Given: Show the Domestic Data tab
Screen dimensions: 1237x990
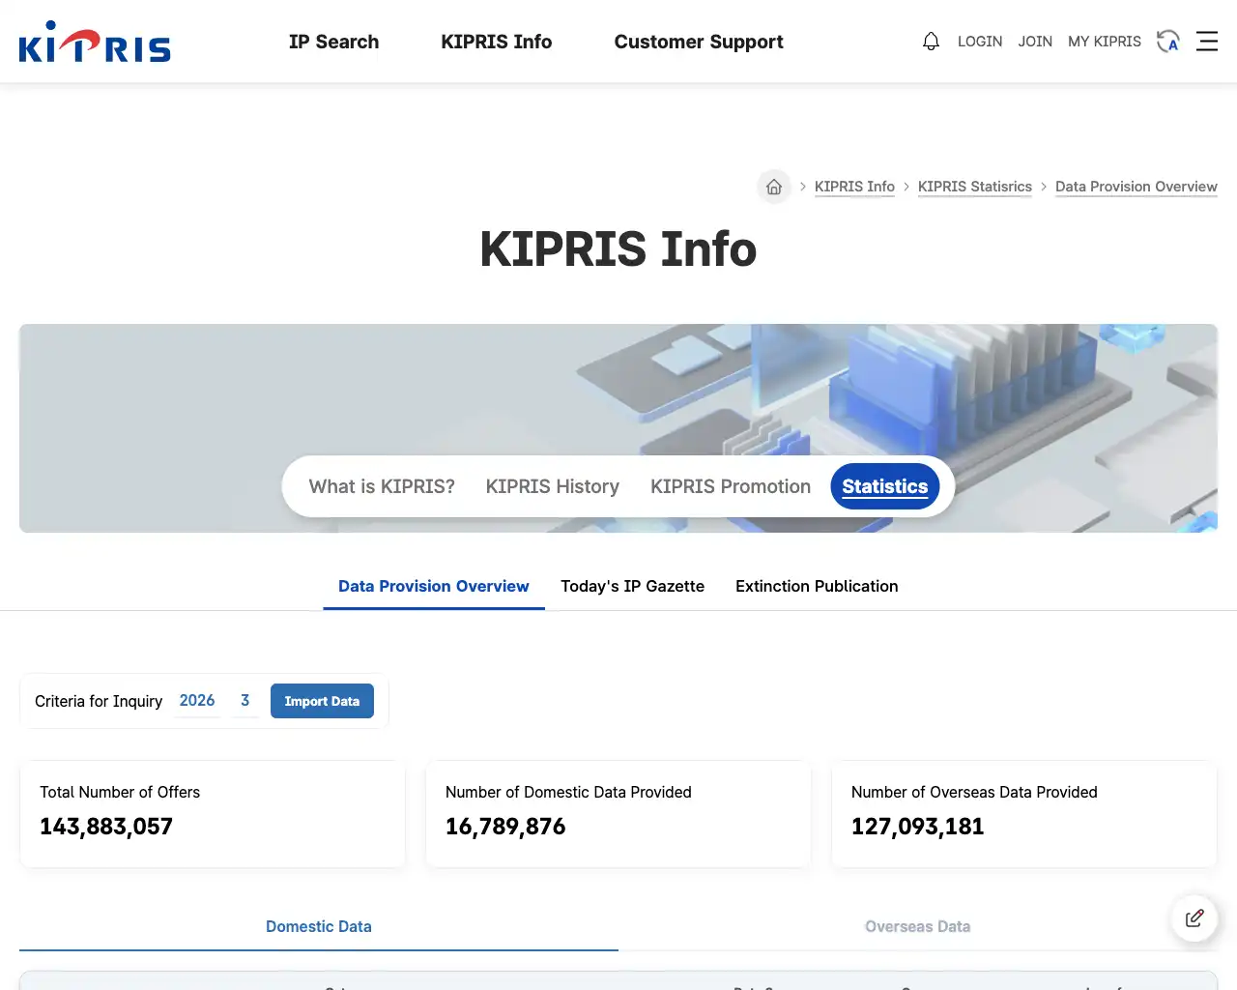Looking at the screenshot, I should (x=319, y=926).
